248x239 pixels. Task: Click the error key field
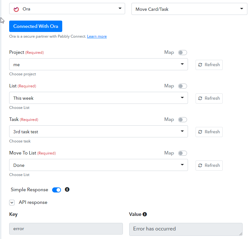point(66,229)
